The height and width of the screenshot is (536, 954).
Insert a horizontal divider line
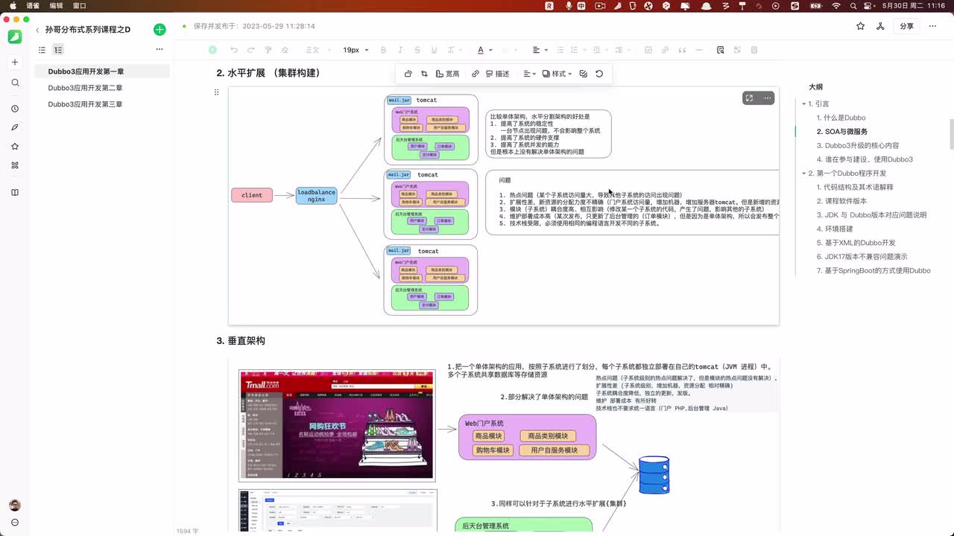click(699, 50)
